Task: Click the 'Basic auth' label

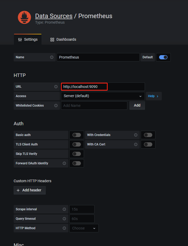Action: click(23, 135)
